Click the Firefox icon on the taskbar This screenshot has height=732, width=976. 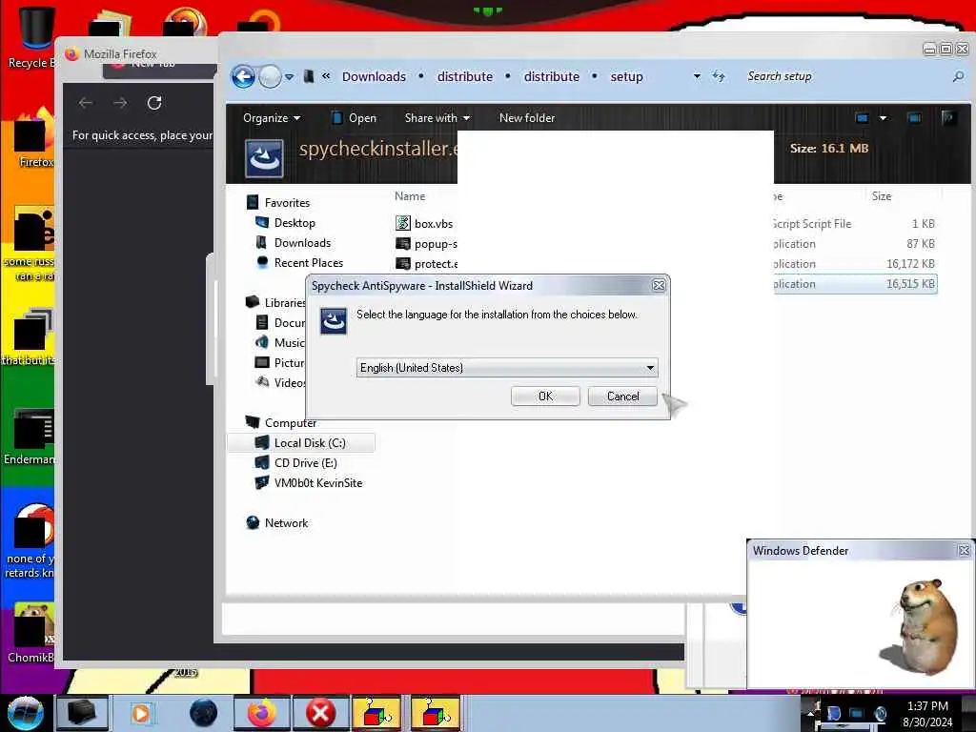[x=262, y=713]
